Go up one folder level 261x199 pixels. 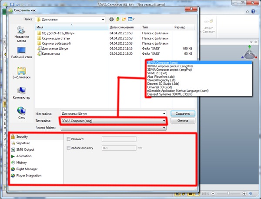coord(117,19)
